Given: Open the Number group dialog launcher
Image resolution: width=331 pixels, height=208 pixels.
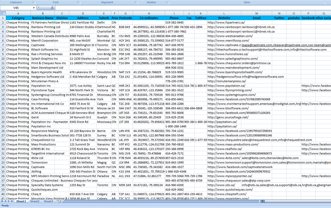Looking at the screenshot, I should pyautogui.click(x=167, y=2).
